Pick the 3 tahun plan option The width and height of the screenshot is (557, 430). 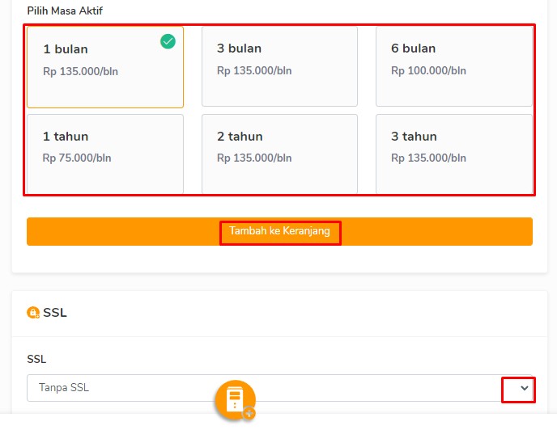[x=453, y=154]
